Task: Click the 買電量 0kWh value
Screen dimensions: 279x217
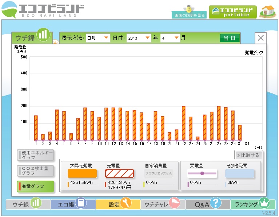Action: click(x=195, y=182)
